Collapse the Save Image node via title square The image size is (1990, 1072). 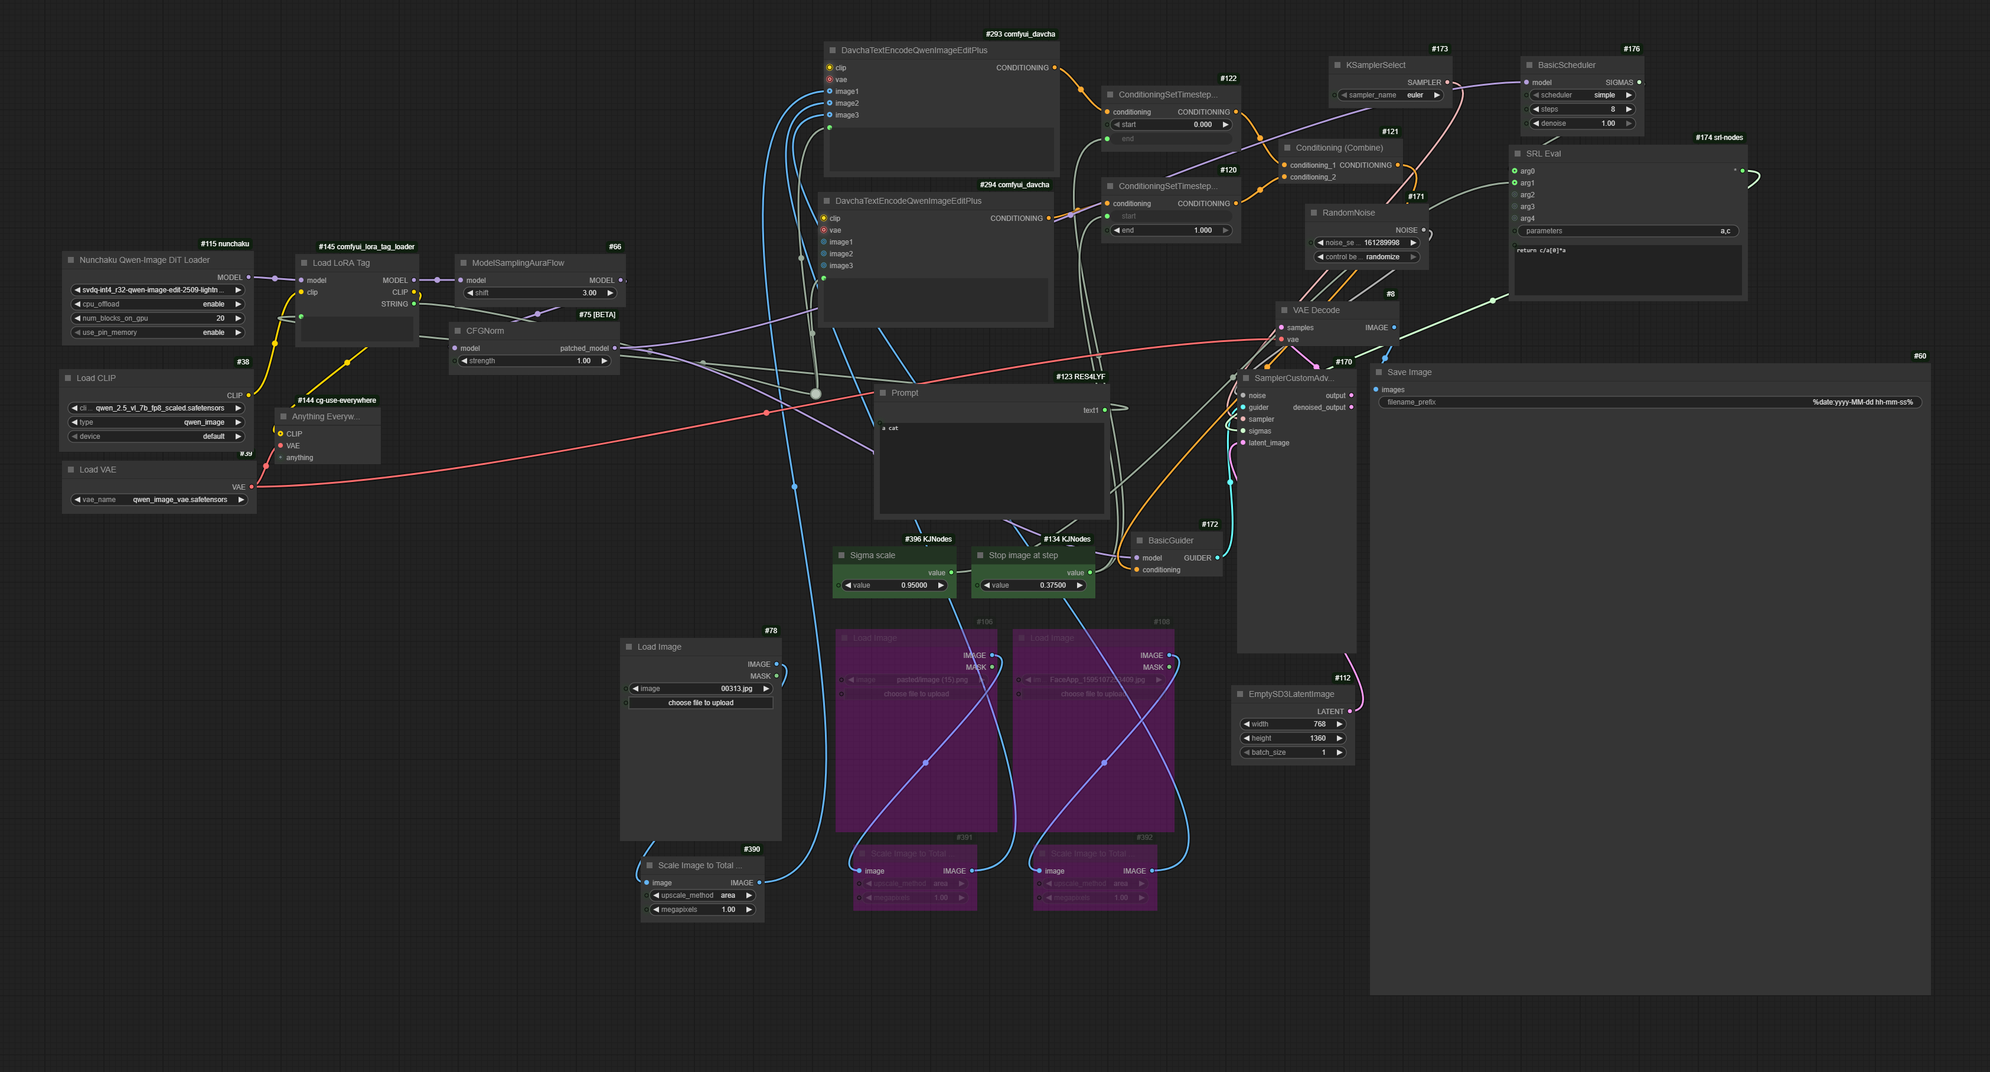(1379, 373)
